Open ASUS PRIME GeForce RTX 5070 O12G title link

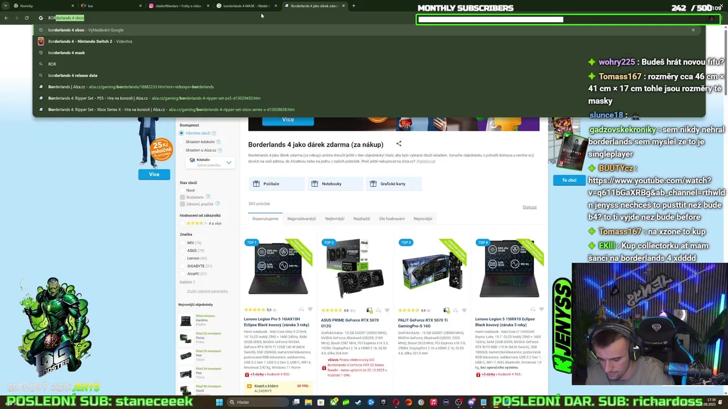pyautogui.click(x=350, y=323)
